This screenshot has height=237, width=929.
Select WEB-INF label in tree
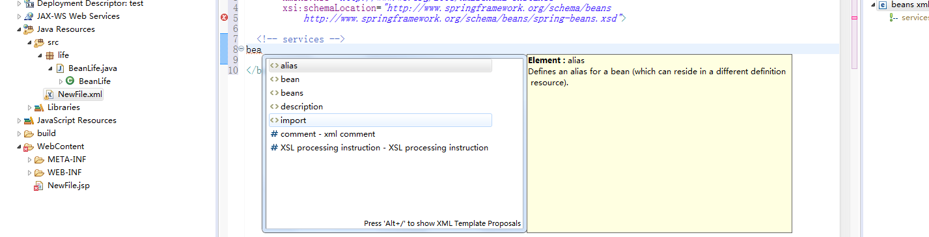click(64, 173)
